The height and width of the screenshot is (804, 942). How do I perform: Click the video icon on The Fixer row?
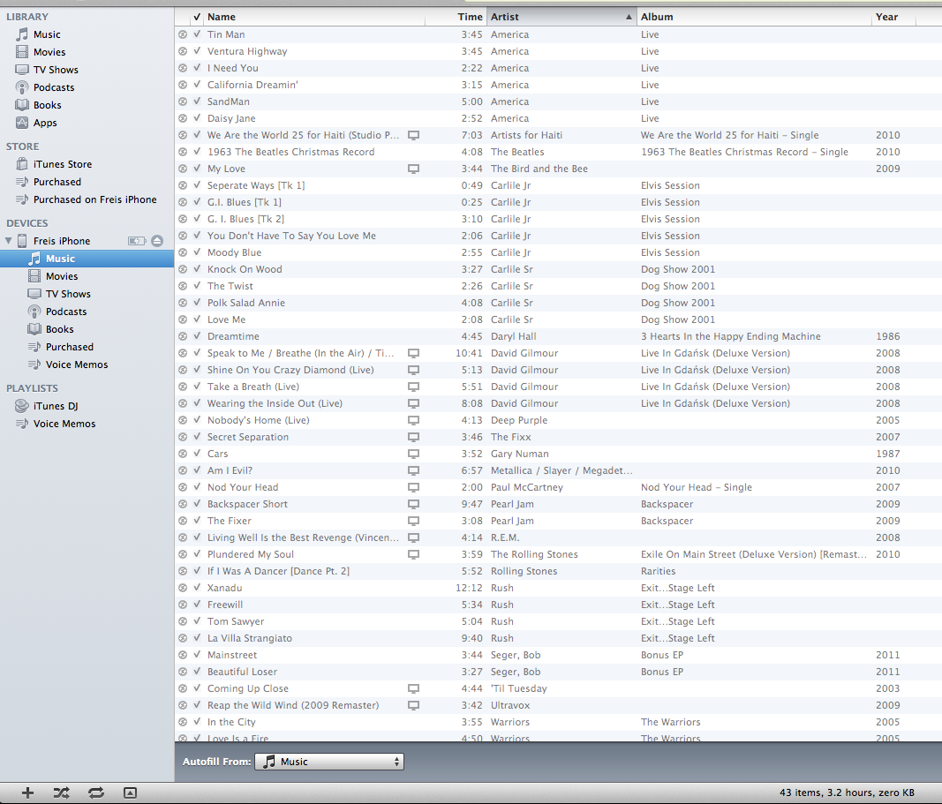click(413, 522)
